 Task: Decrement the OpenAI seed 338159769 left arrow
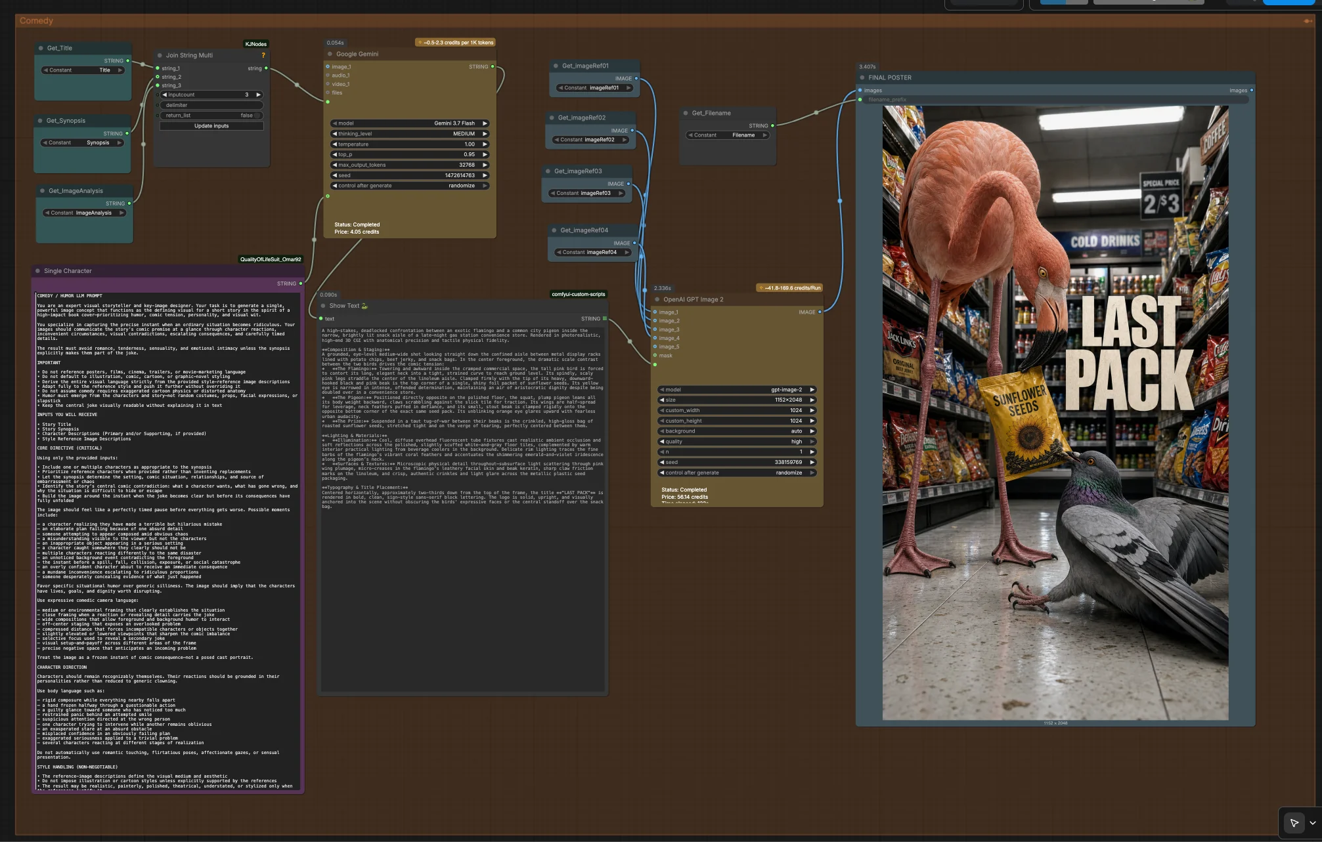(662, 463)
